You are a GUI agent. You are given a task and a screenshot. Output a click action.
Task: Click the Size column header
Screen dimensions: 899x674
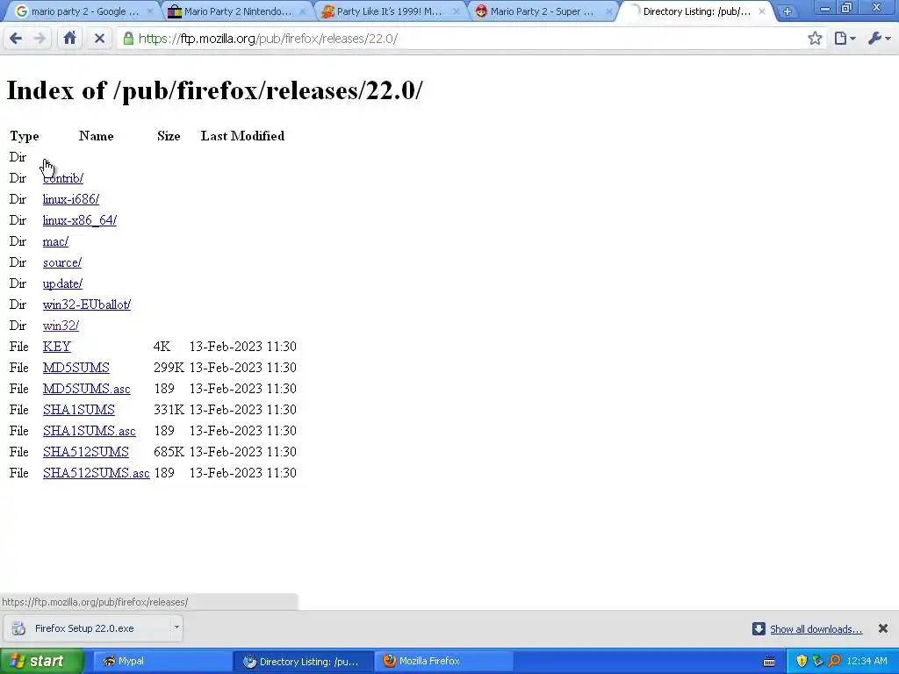click(x=169, y=136)
